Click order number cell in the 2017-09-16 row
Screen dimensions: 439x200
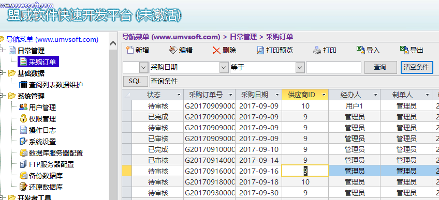coord(210,171)
